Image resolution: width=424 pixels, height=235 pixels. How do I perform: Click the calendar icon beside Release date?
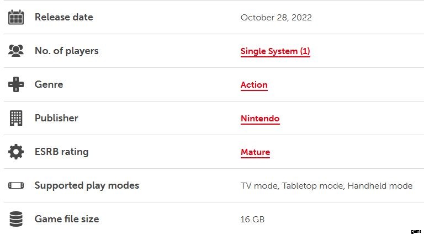coord(16,17)
